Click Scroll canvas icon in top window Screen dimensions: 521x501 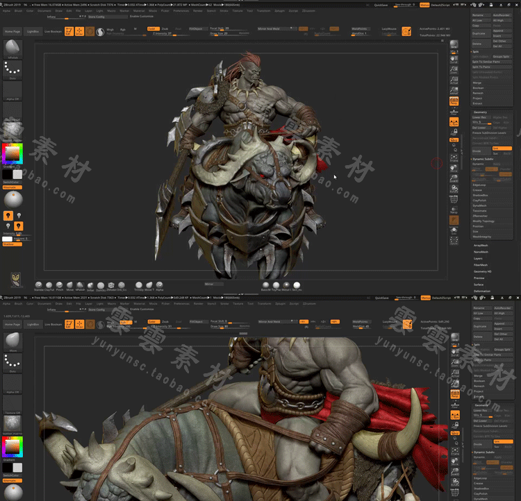pyautogui.click(x=454, y=60)
